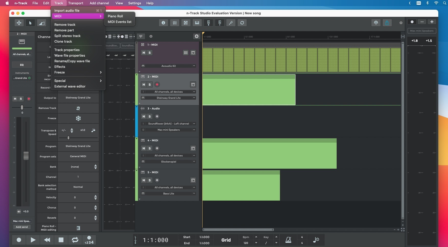Click the tempo note clock icon

click(x=316, y=240)
